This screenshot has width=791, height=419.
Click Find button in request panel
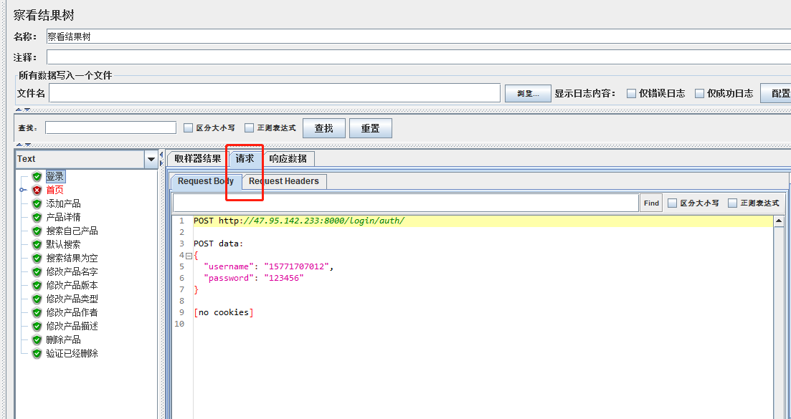pos(651,203)
